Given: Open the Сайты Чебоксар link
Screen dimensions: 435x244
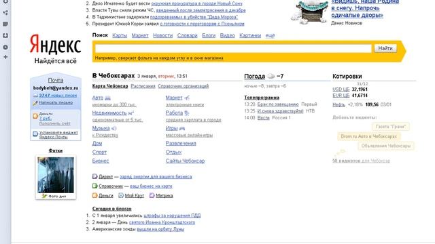Looking at the screenshot, I should point(185,161).
